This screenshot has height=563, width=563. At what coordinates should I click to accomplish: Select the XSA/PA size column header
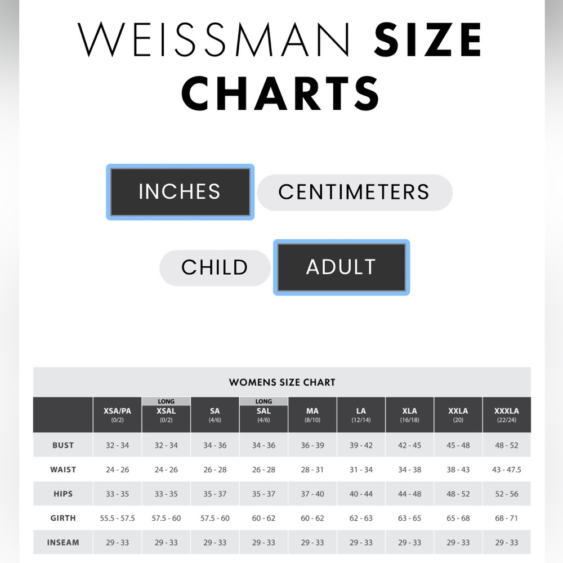(x=118, y=415)
